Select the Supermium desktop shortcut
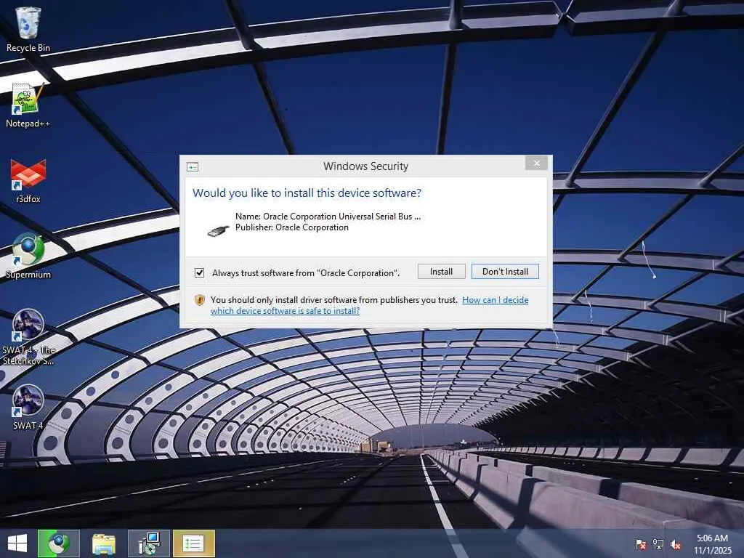744x558 pixels. pos(28,256)
